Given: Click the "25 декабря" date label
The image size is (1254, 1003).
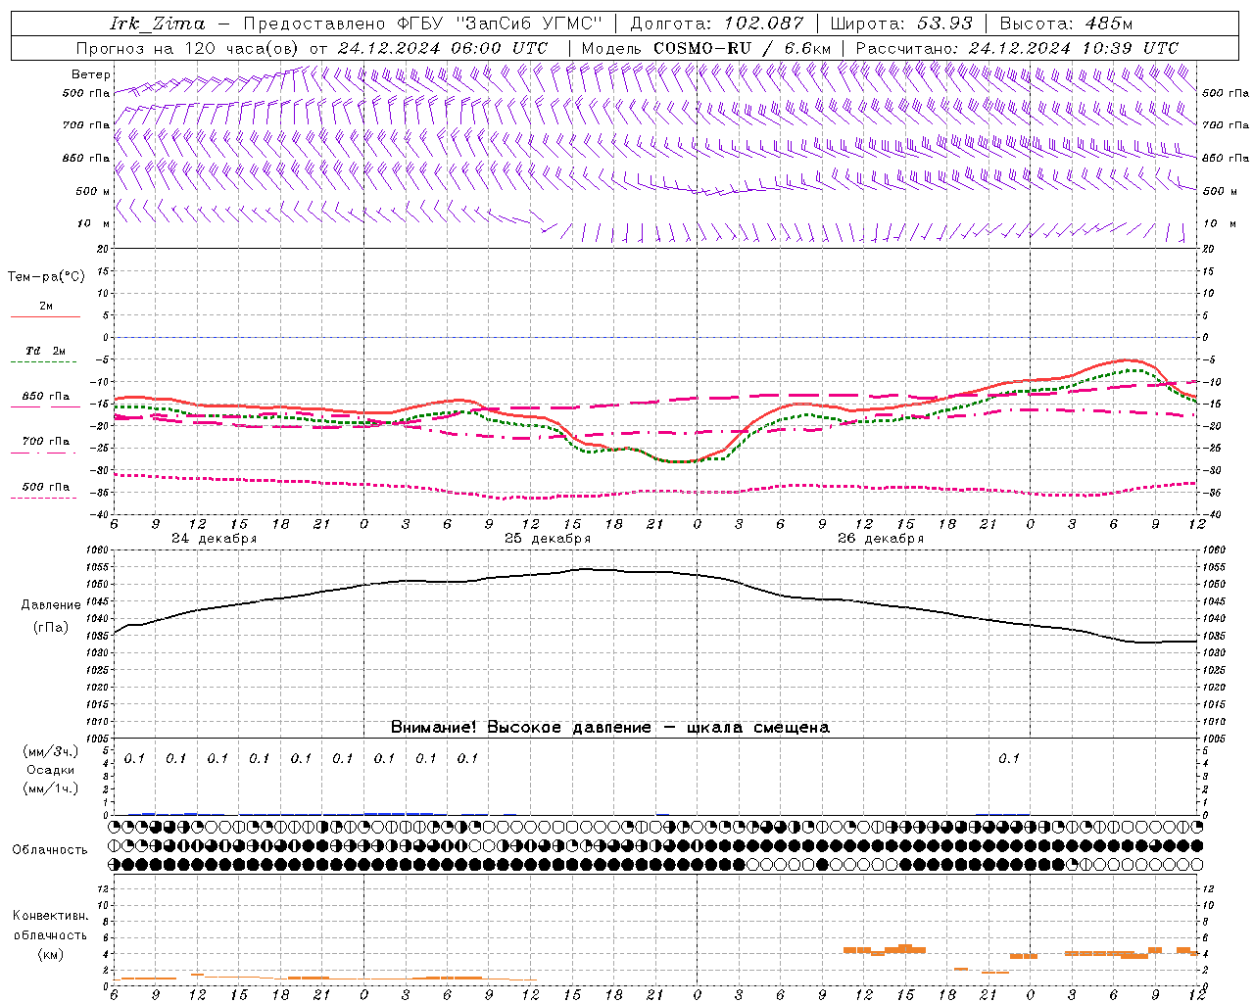Looking at the screenshot, I should (548, 539).
